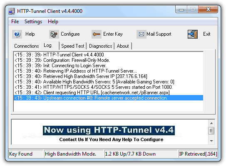Show the About tab
Screen dimensions: 226x166
pos(123,46)
